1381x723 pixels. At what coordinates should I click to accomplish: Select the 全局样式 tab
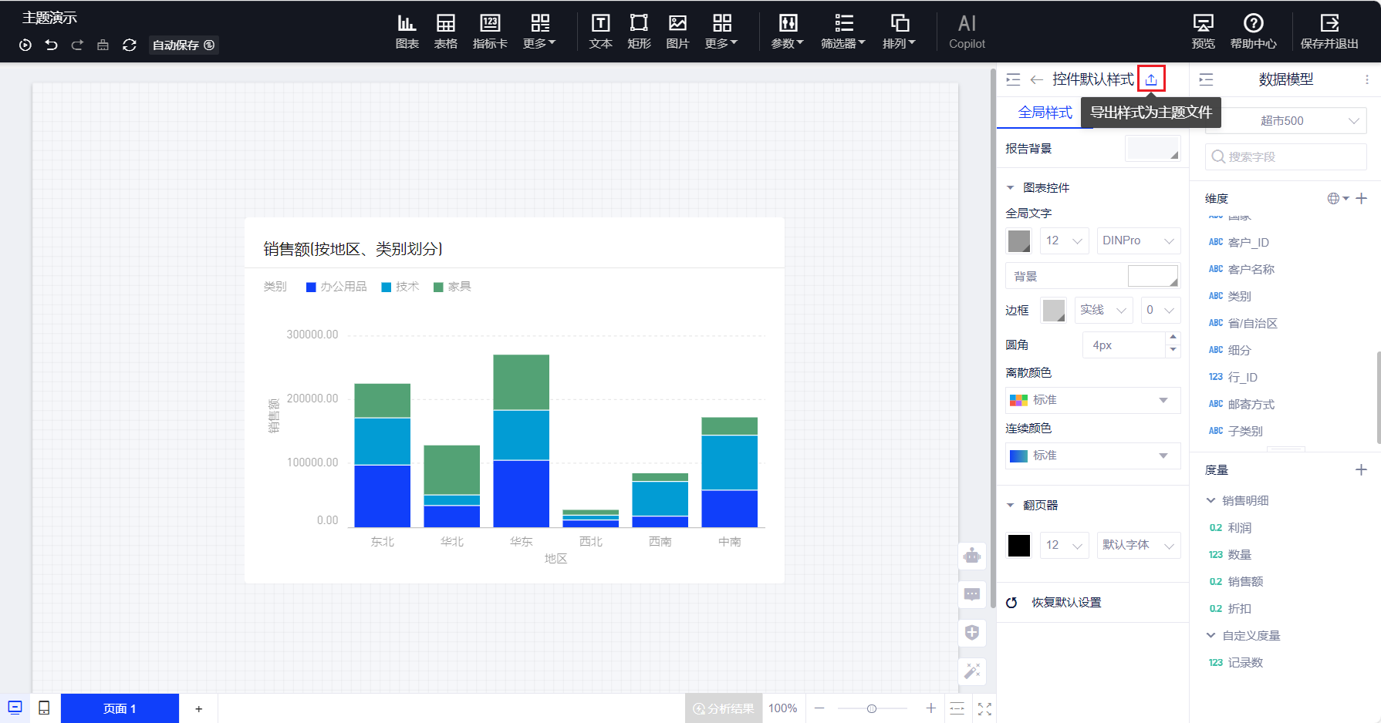pos(1045,113)
